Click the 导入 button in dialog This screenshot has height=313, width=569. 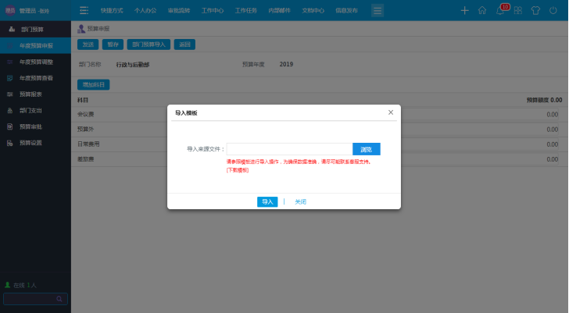click(x=267, y=201)
